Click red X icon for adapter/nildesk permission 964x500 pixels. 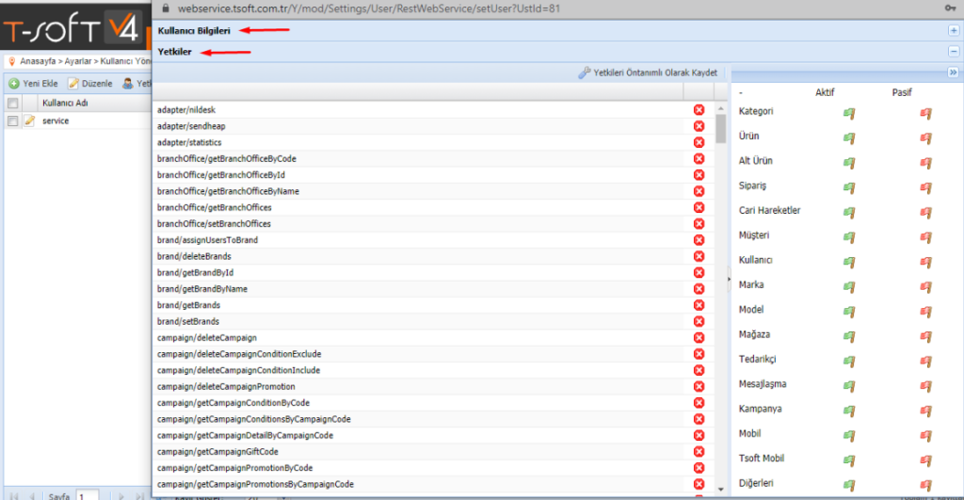(699, 109)
